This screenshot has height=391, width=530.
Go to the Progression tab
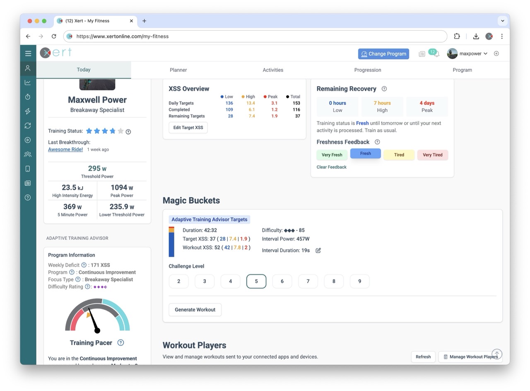367,70
